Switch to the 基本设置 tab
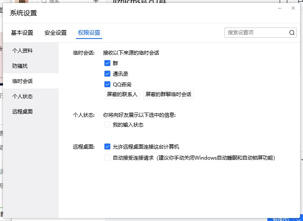Image resolution: width=303 pixels, height=221 pixels. tap(22, 33)
